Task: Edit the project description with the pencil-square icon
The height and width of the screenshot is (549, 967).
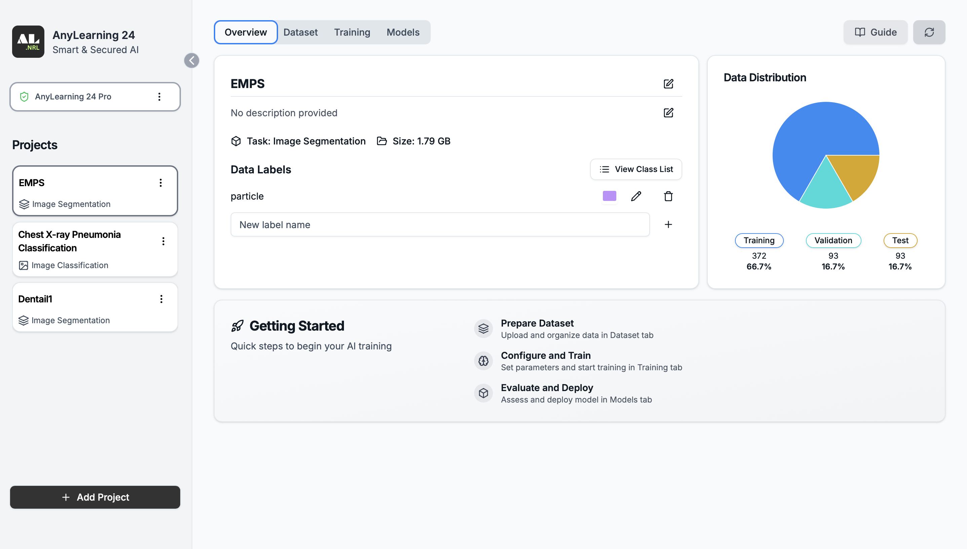Action: [668, 113]
